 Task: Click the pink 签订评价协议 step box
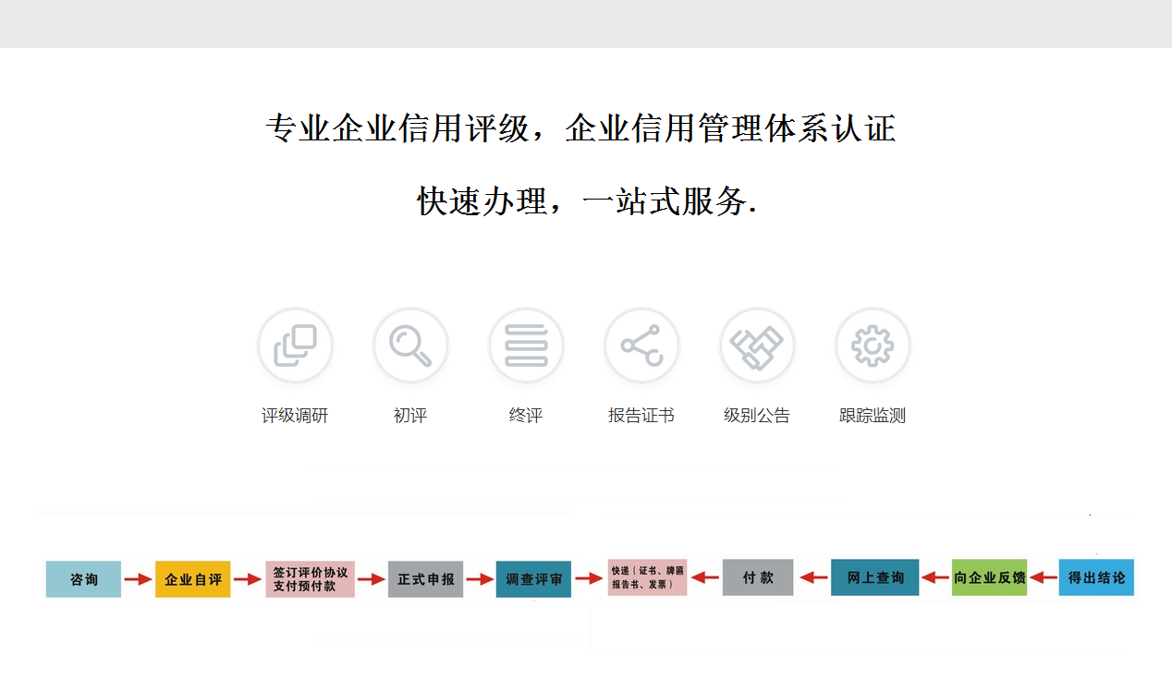pos(311,579)
